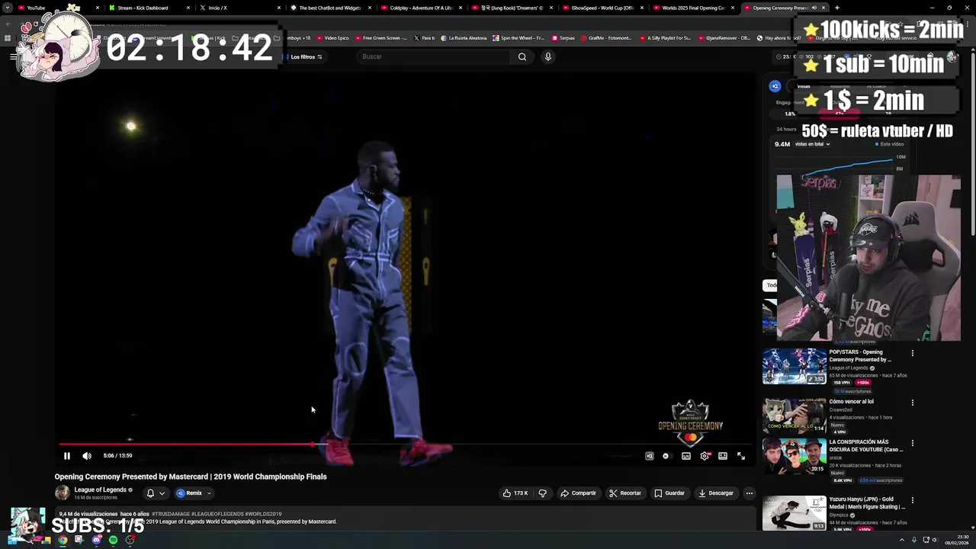Screen dimensions: 976x549
Task: Pause the YouTube video
Action: point(67,456)
